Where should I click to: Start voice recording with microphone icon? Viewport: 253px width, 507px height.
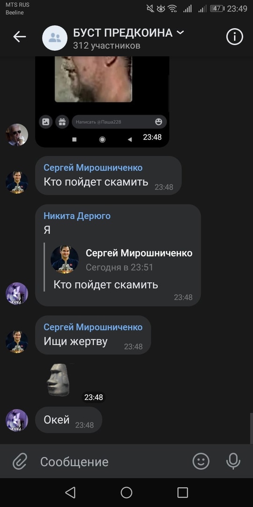click(233, 461)
